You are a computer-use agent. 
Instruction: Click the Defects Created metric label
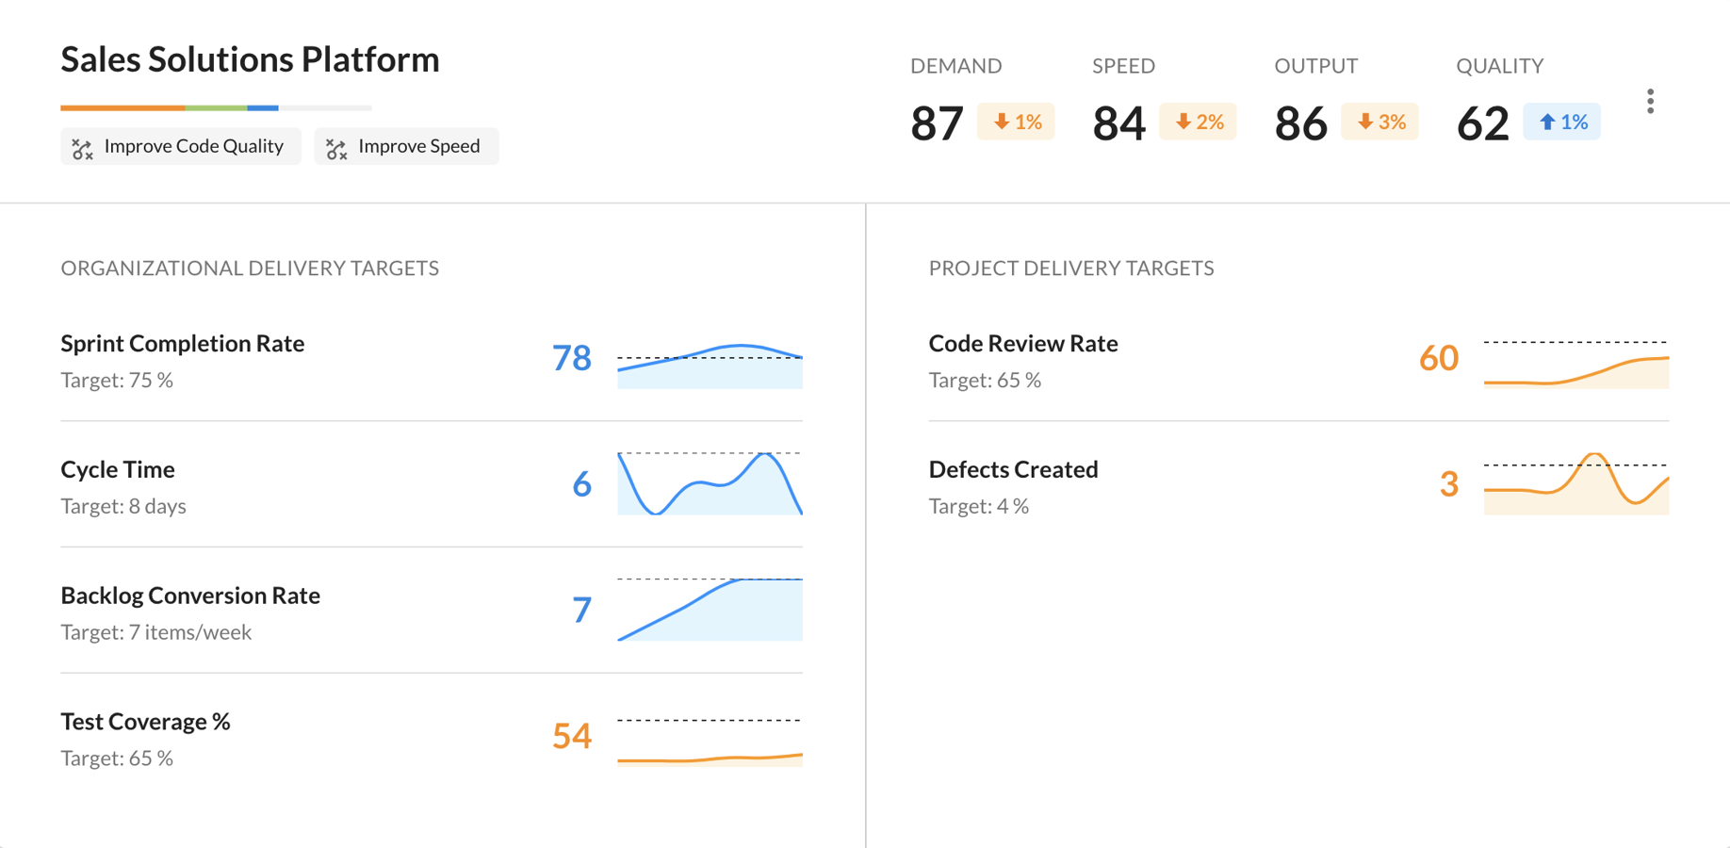pos(1013,469)
